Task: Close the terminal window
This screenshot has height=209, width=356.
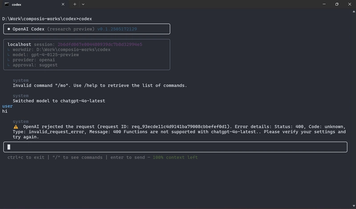Action: [349, 4]
